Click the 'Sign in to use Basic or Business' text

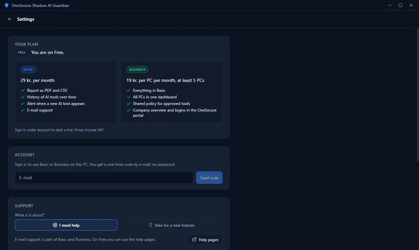[95, 164]
